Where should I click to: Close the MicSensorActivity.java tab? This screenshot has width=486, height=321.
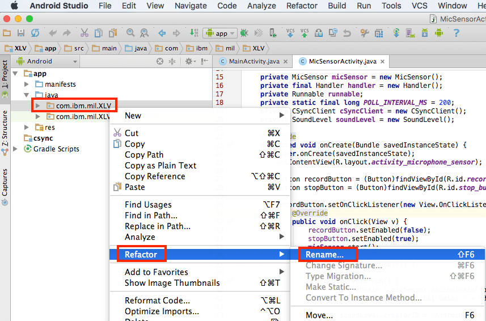[x=382, y=61]
